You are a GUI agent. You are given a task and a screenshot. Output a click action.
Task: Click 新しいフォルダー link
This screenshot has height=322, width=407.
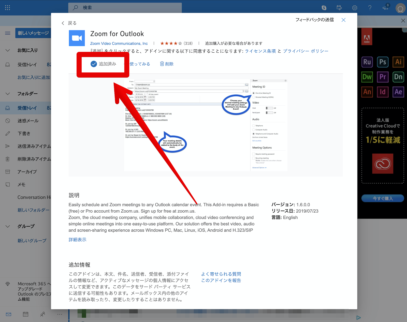pyautogui.click(x=33, y=210)
